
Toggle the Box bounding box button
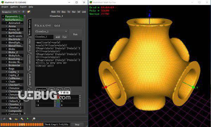64,12
